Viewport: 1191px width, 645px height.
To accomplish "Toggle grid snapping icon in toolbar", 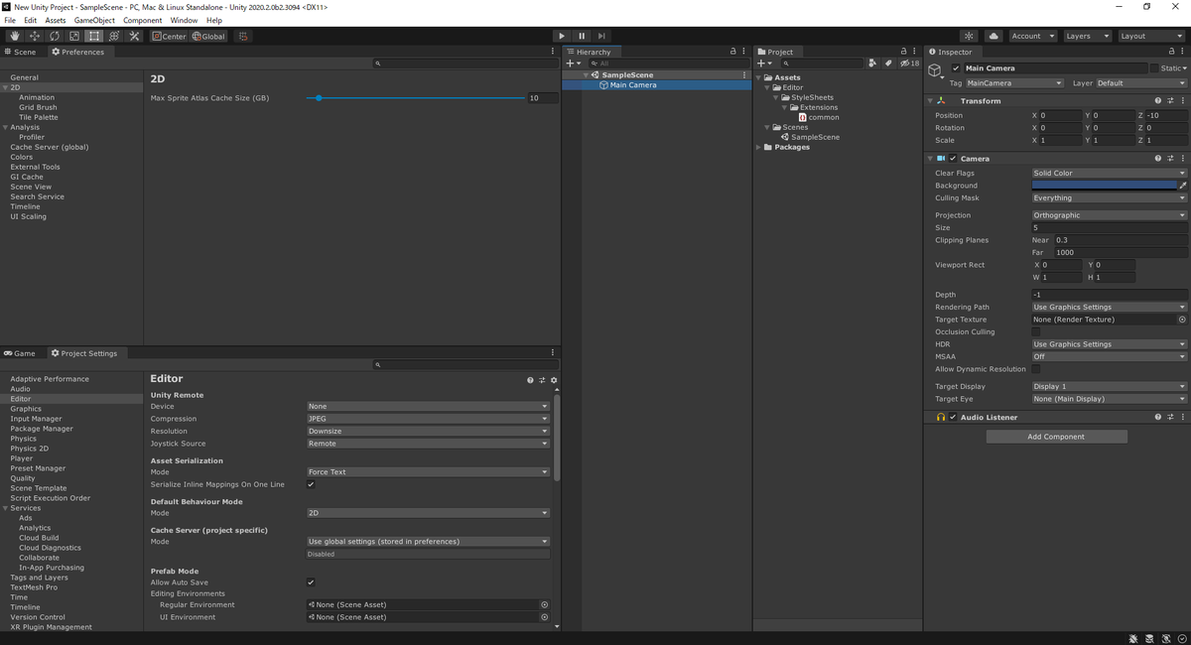I will [242, 36].
